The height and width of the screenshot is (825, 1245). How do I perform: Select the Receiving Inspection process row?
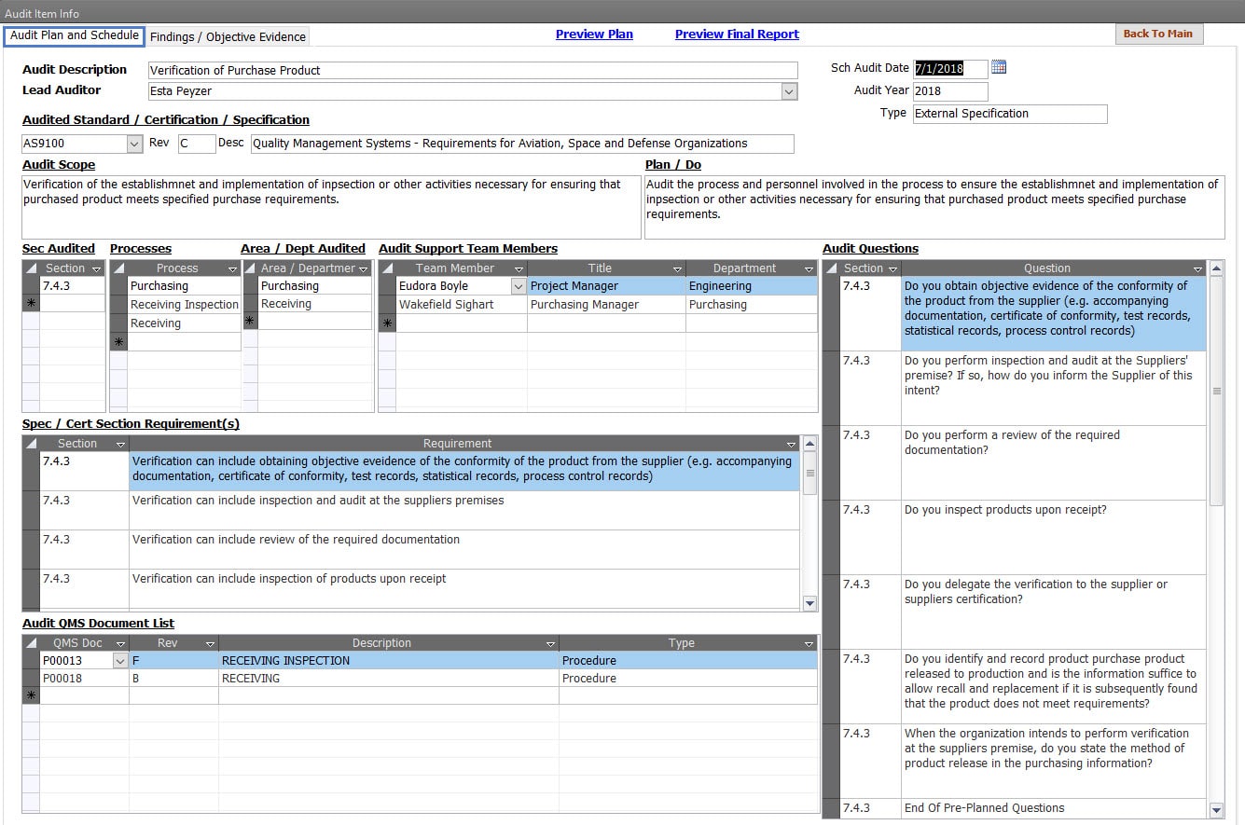click(x=184, y=305)
